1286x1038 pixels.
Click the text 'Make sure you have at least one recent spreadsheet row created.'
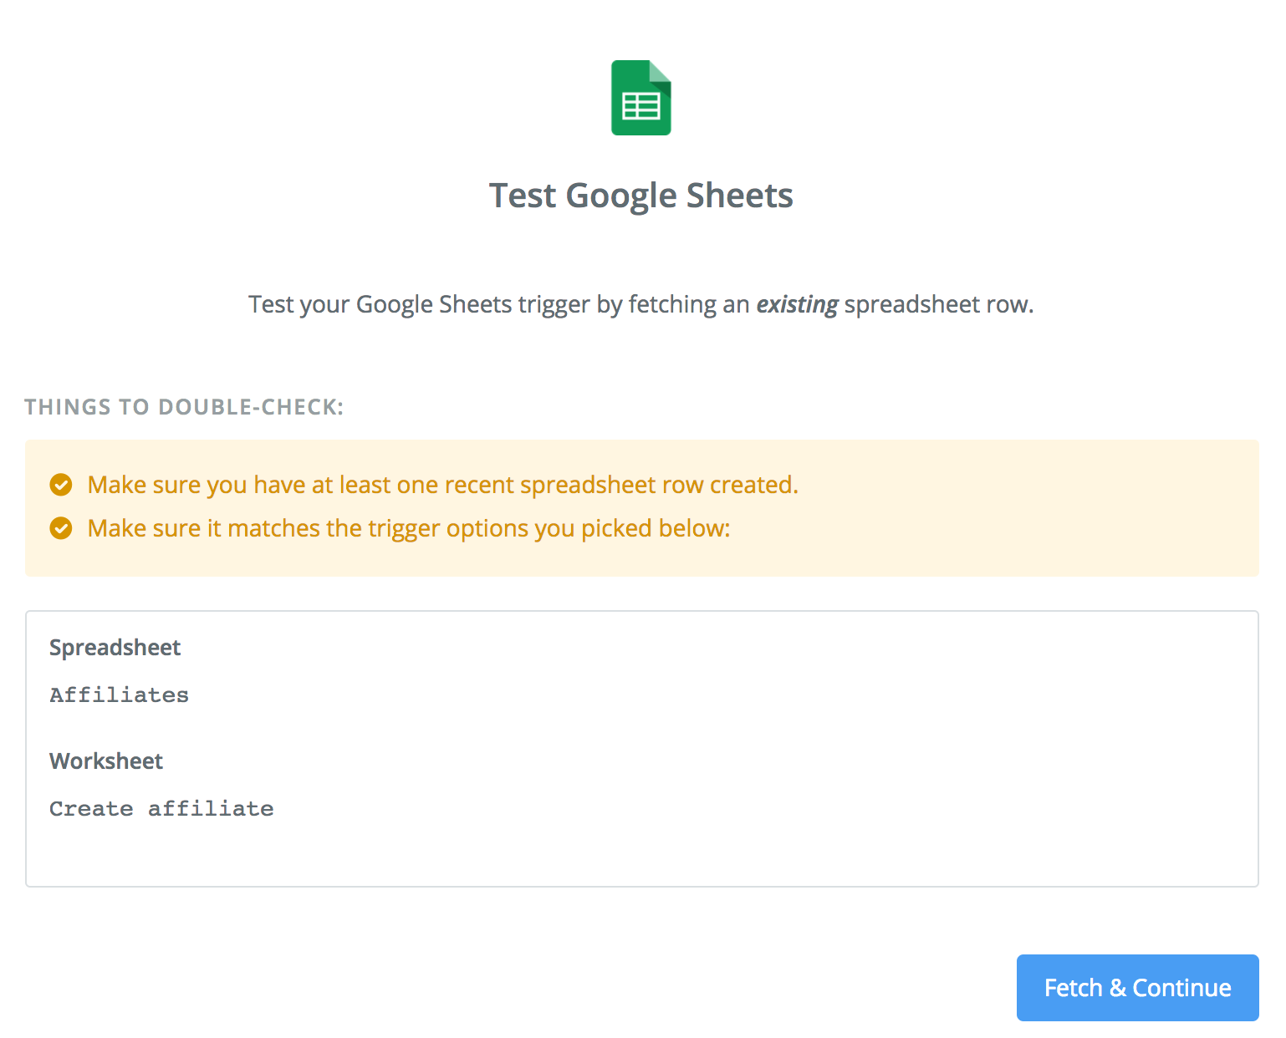(443, 485)
